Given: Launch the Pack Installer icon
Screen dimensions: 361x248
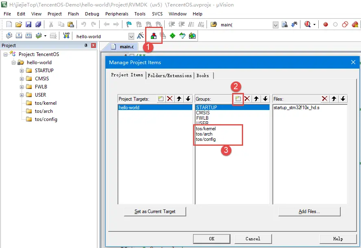Looking at the screenshot, I should [192, 36].
